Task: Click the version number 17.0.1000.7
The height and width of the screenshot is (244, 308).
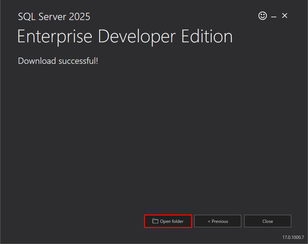Action: pyautogui.click(x=293, y=237)
